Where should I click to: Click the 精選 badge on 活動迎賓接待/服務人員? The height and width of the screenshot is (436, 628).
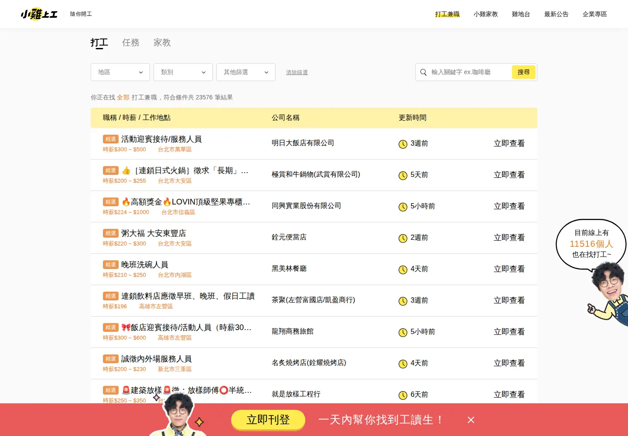111,139
